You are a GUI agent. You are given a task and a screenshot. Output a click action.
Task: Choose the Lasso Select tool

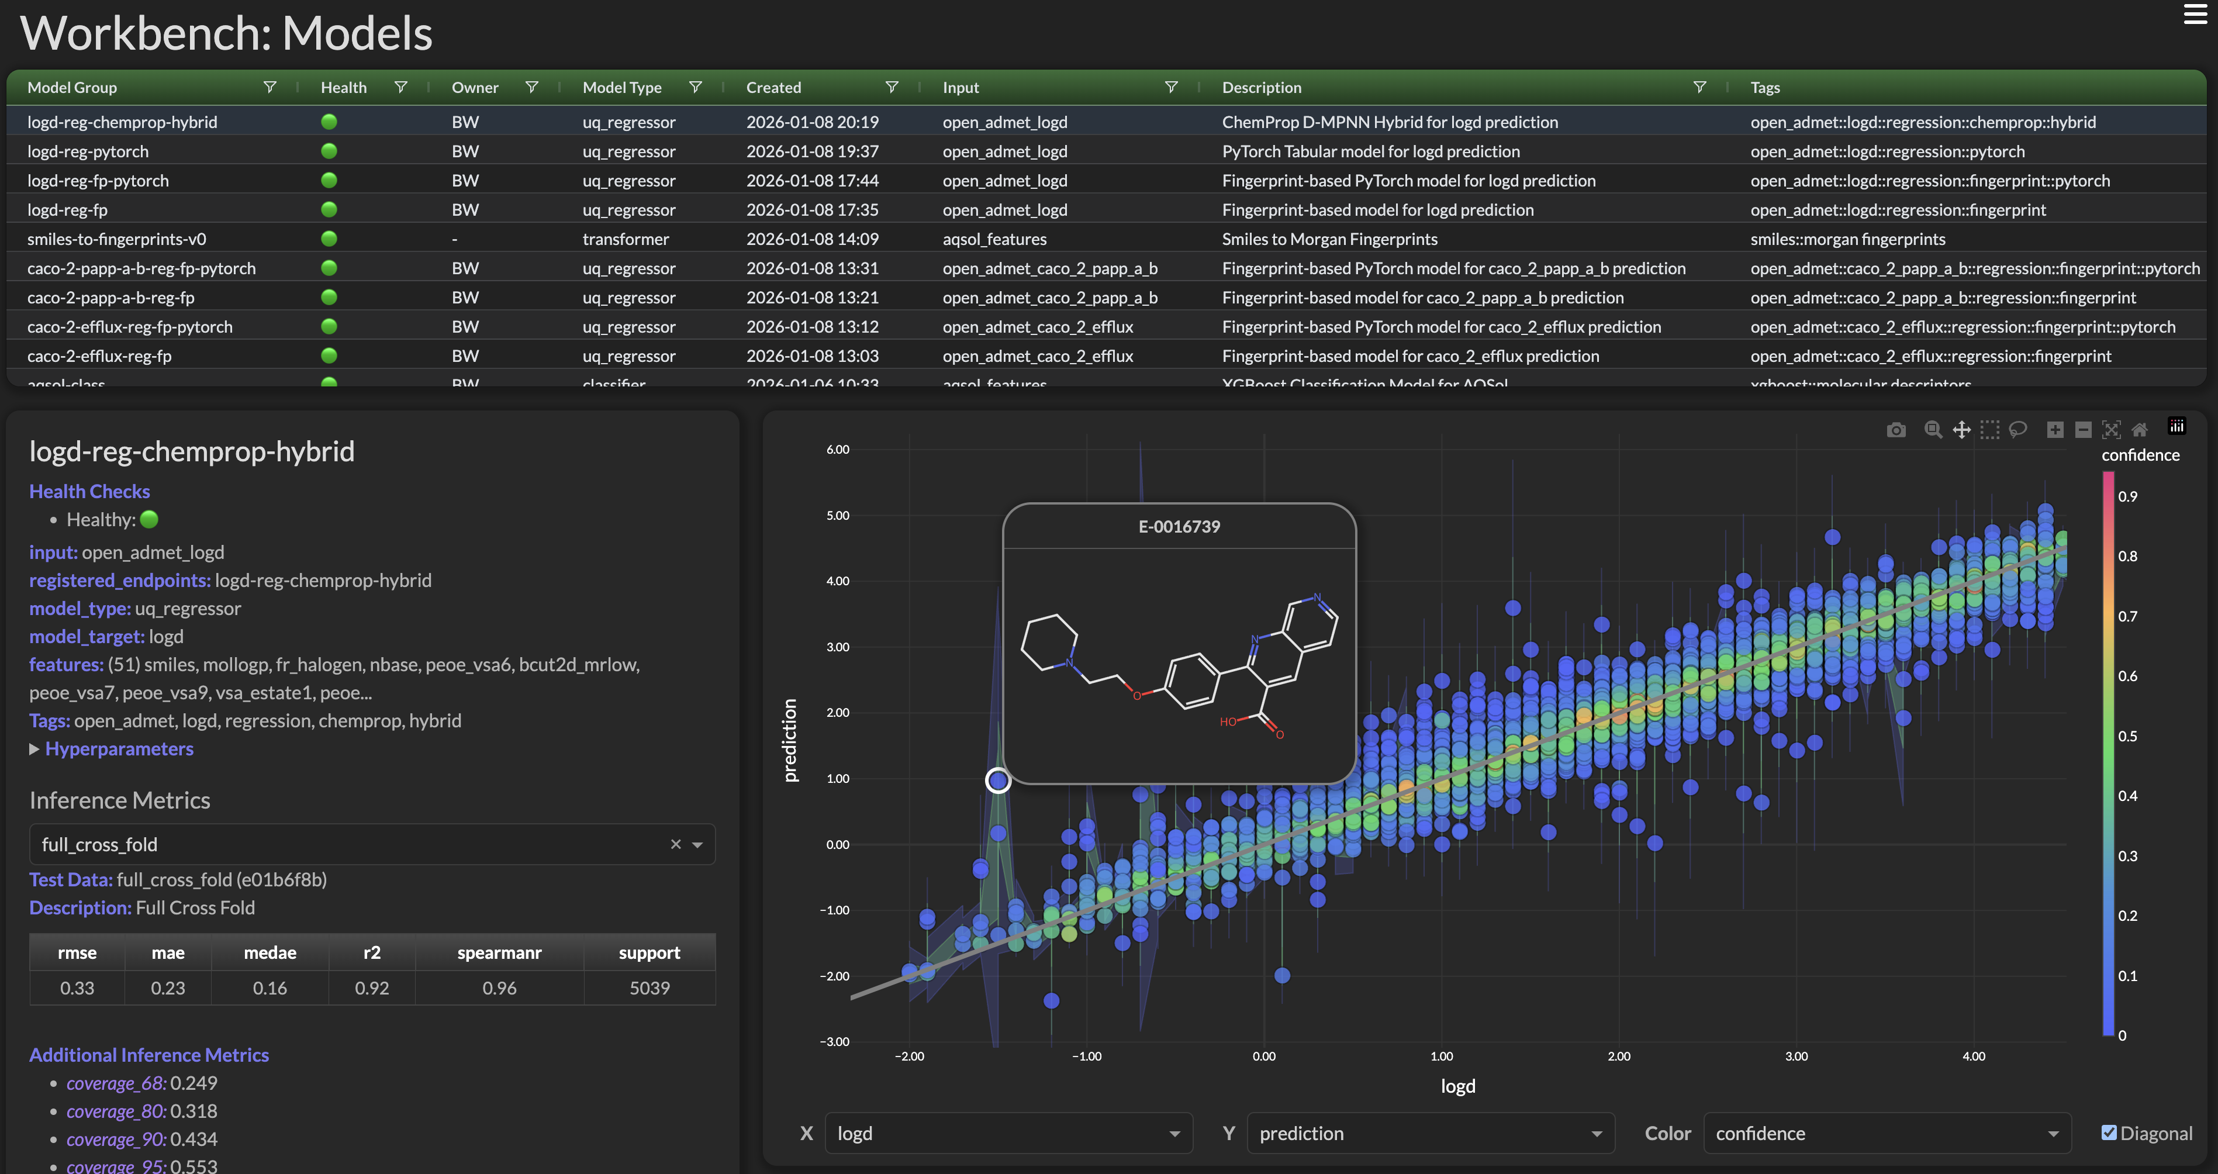pos(2017,430)
